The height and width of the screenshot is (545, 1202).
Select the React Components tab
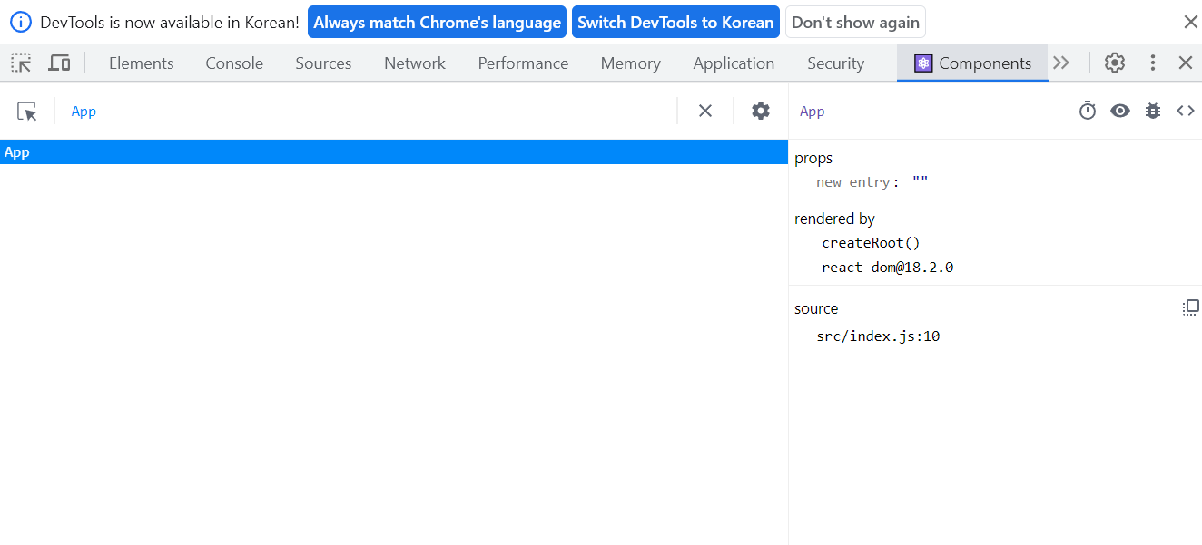click(x=972, y=63)
